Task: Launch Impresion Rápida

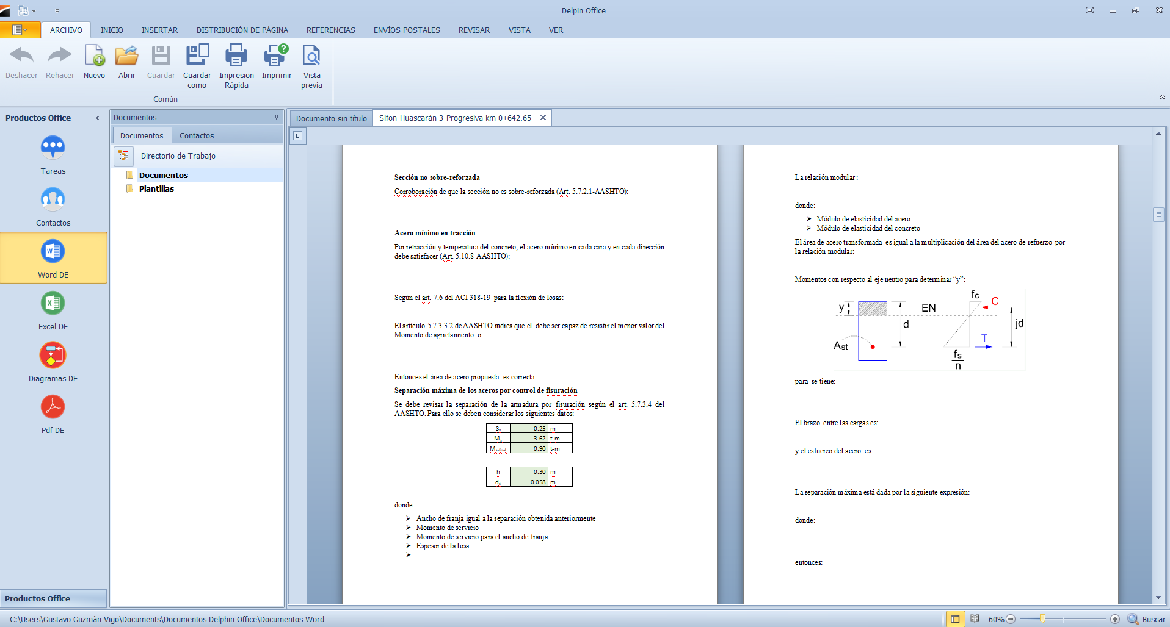Action: (x=236, y=56)
